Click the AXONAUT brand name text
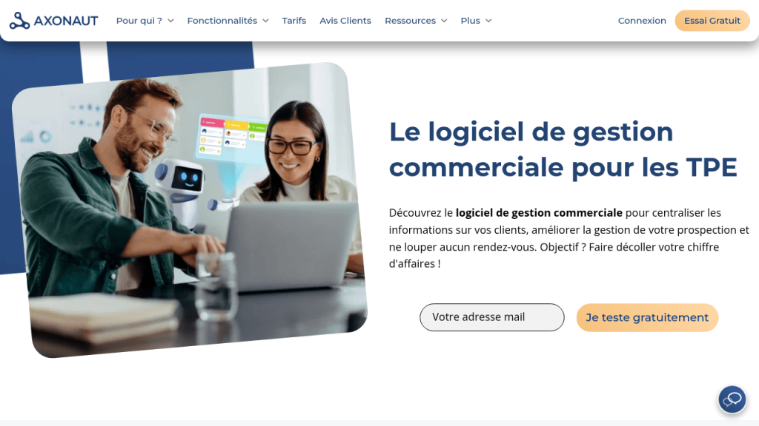 [66, 21]
